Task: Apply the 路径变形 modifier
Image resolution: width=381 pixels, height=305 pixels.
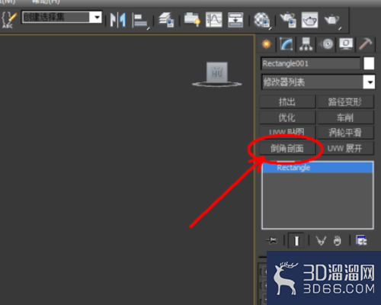Action: [x=345, y=102]
